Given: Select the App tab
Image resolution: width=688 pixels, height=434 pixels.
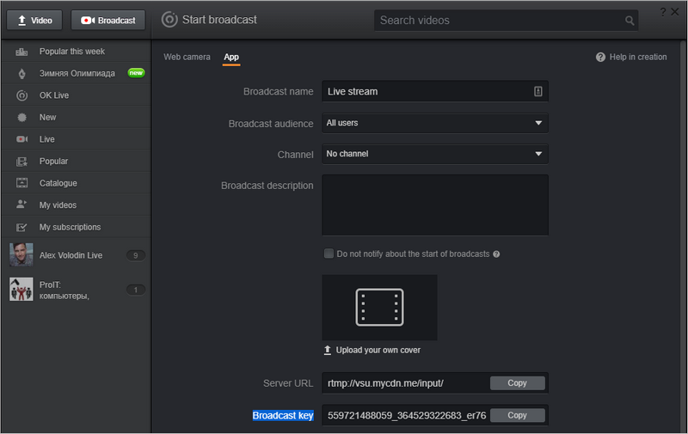Looking at the screenshot, I should coord(231,57).
